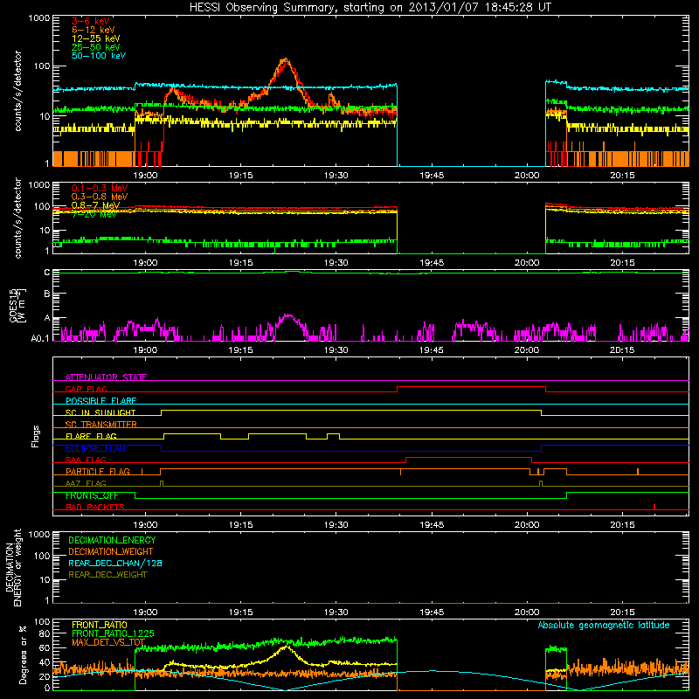Select the ECLIPSE_FLAG label
Screen dimensions: 699x699
click(x=95, y=448)
